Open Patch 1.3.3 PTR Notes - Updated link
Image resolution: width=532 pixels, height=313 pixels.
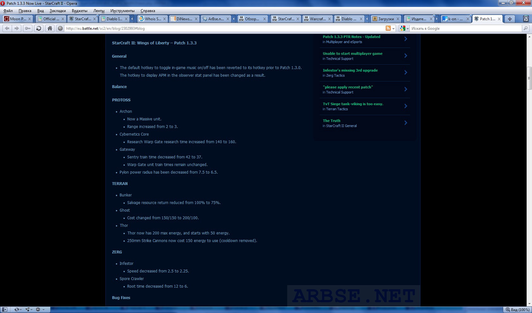351,37
